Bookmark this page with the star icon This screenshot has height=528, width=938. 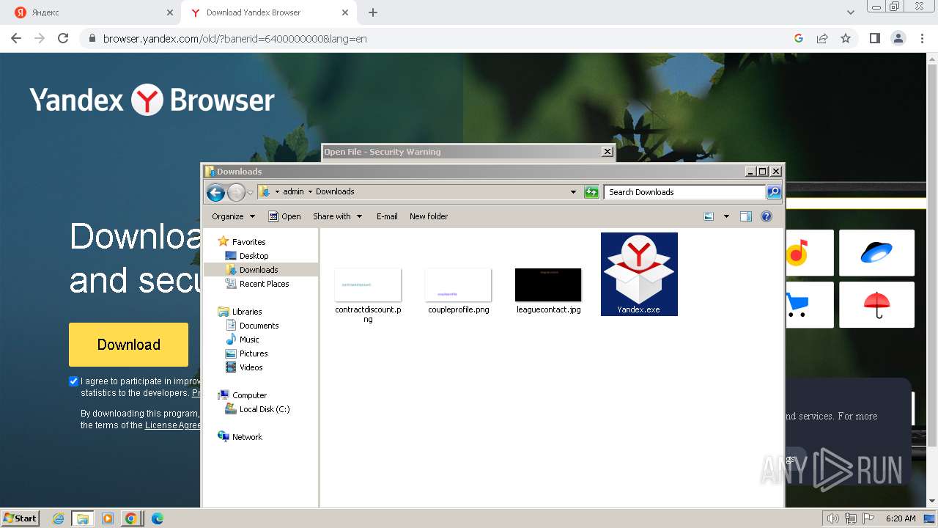[846, 38]
